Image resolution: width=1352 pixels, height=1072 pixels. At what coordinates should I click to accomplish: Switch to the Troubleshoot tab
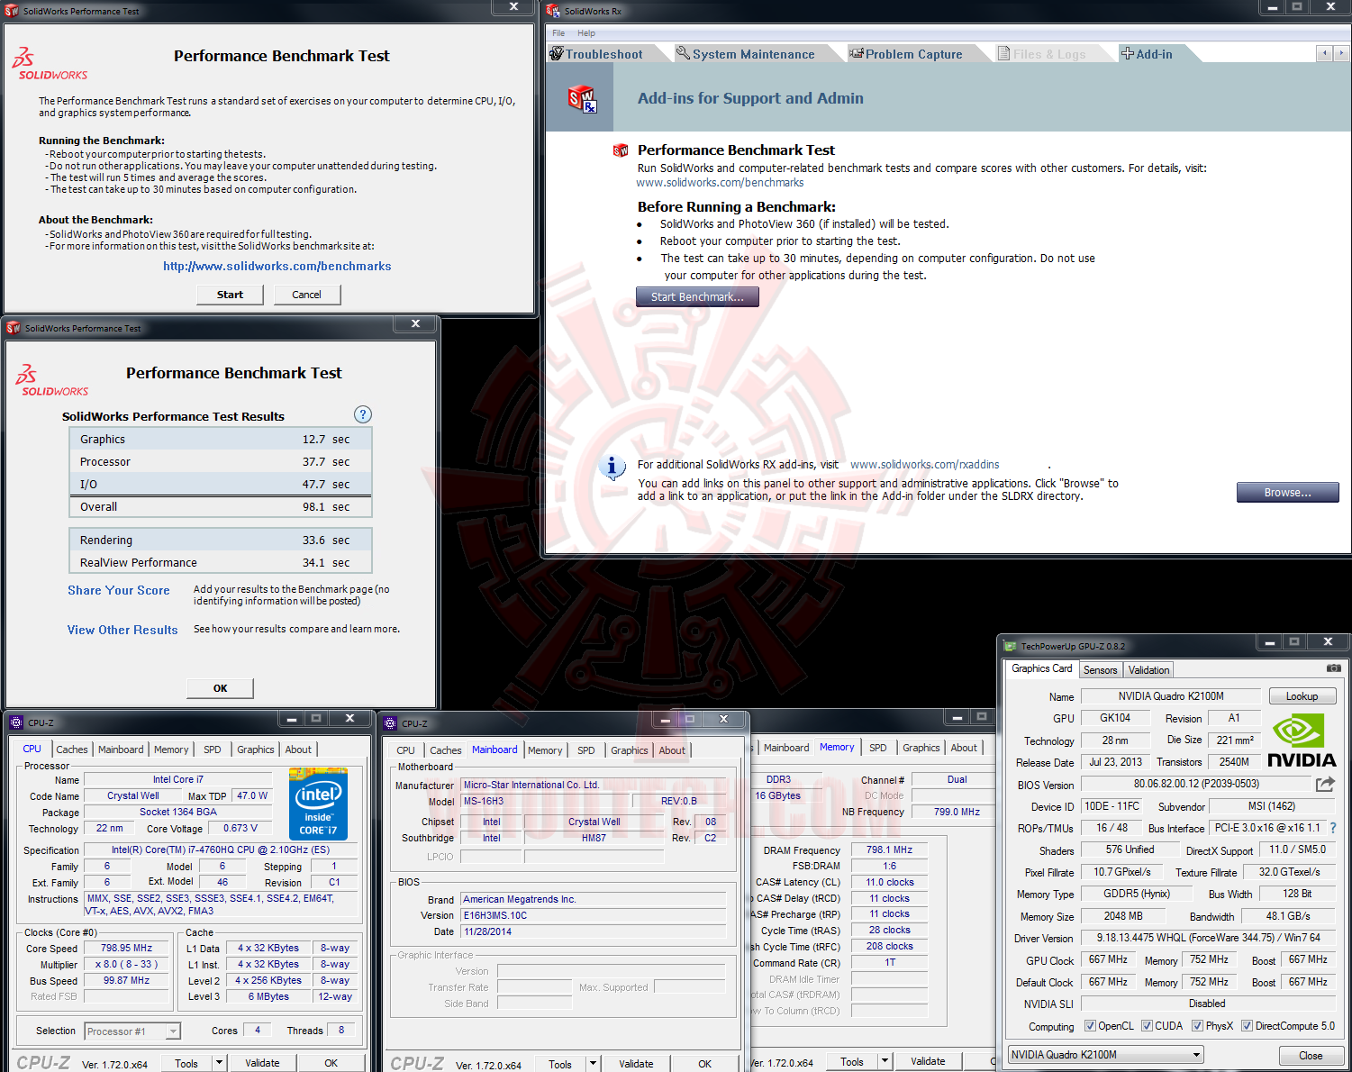pos(604,54)
